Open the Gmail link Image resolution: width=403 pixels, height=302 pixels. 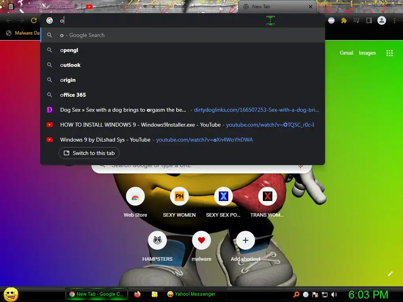tap(346, 53)
